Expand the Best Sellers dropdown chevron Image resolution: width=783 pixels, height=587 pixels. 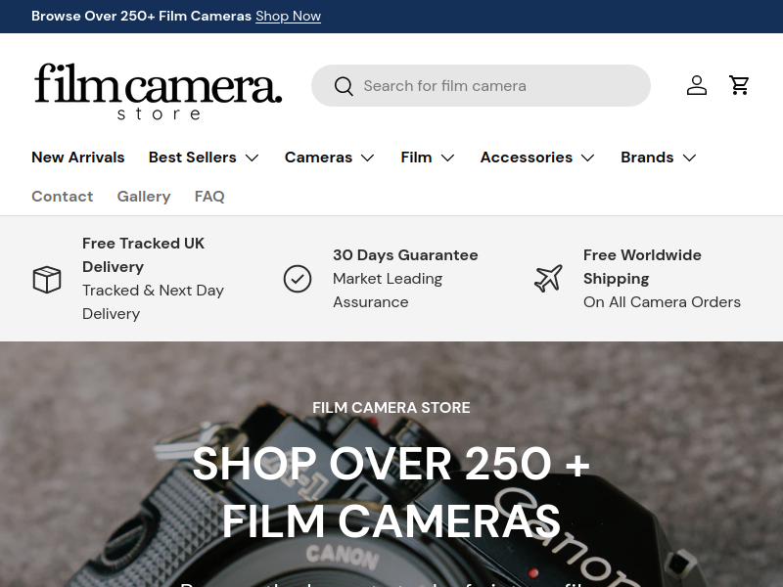coord(253,158)
